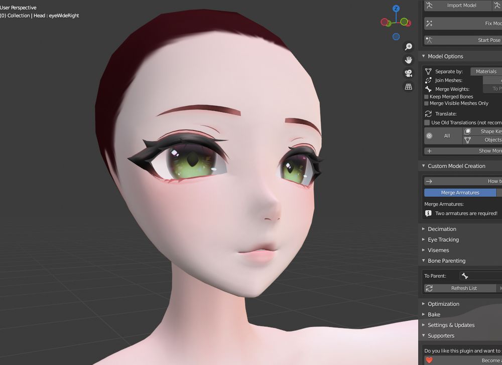Enable Keep Merged Bones checkbox
502x365 pixels.
pyautogui.click(x=426, y=97)
